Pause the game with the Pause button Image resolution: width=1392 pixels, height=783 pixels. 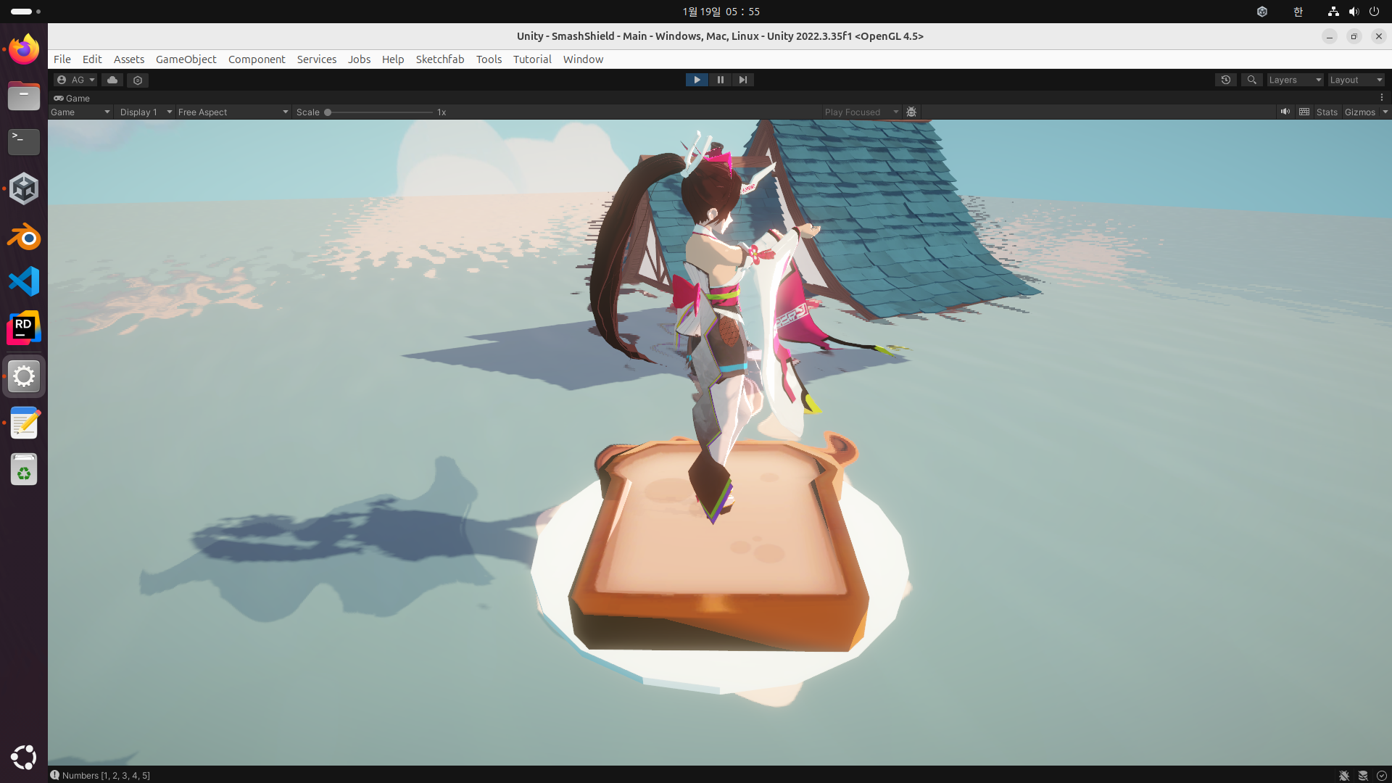click(720, 80)
